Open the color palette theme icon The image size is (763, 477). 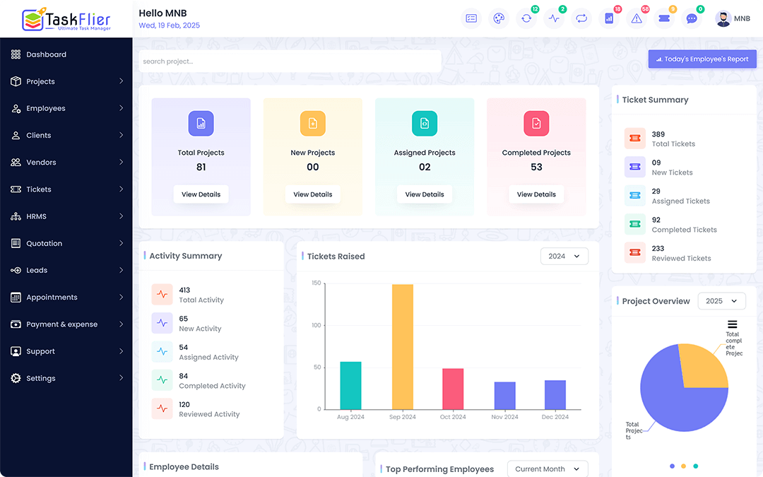click(x=499, y=19)
